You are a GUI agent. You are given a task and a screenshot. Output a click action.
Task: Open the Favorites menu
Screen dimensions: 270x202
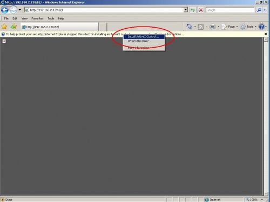tap(37, 18)
